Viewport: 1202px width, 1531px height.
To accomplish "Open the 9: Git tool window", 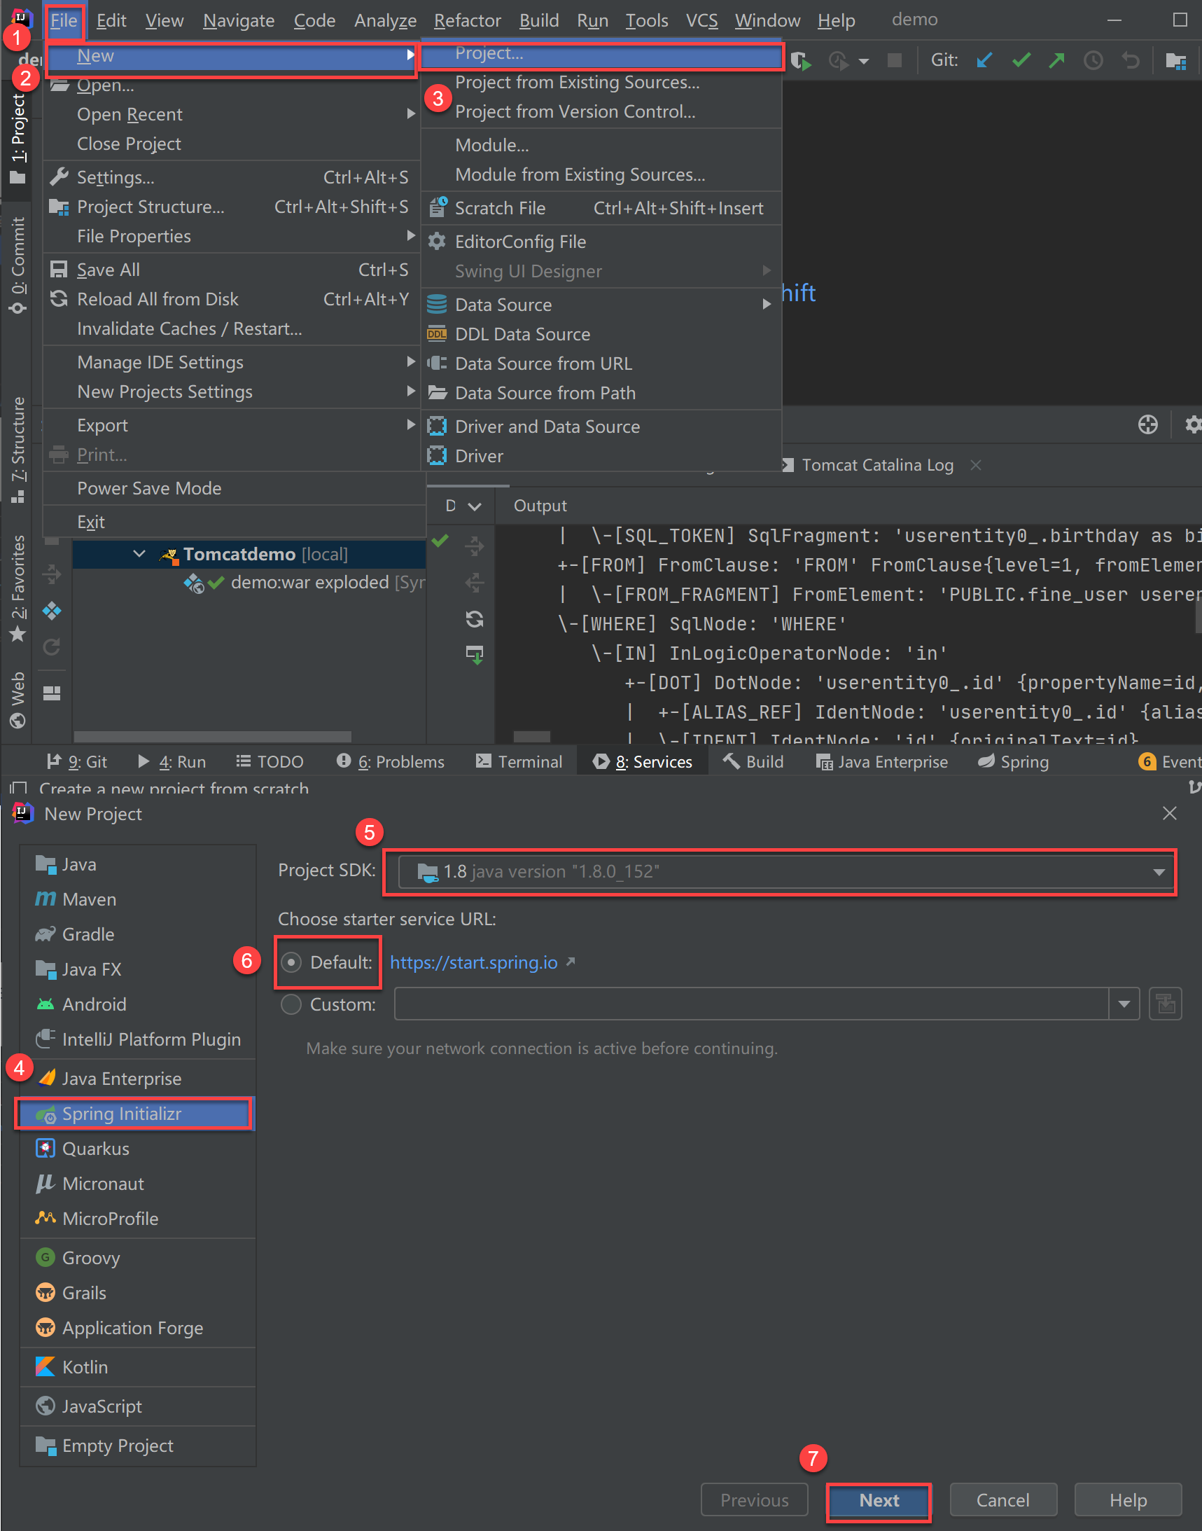I will point(78,761).
